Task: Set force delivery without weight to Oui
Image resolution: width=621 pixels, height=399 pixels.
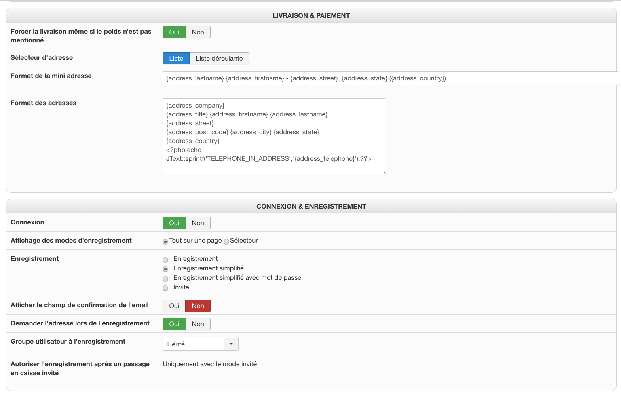Action: tap(174, 32)
